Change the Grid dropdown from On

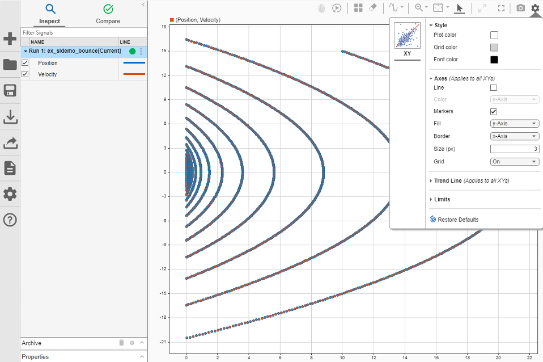(x=514, y=162)
